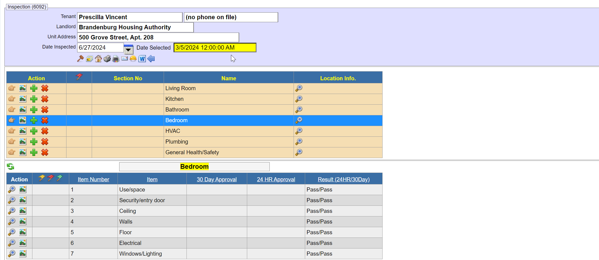
Task: Click the gavel icon in the toolbar
Action: point(80,59)
